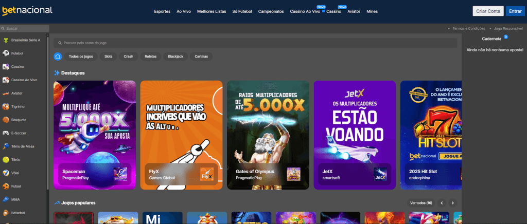The image size is (527, 224).
Task: Click the FlyX game logo icon
Action: 207,174
